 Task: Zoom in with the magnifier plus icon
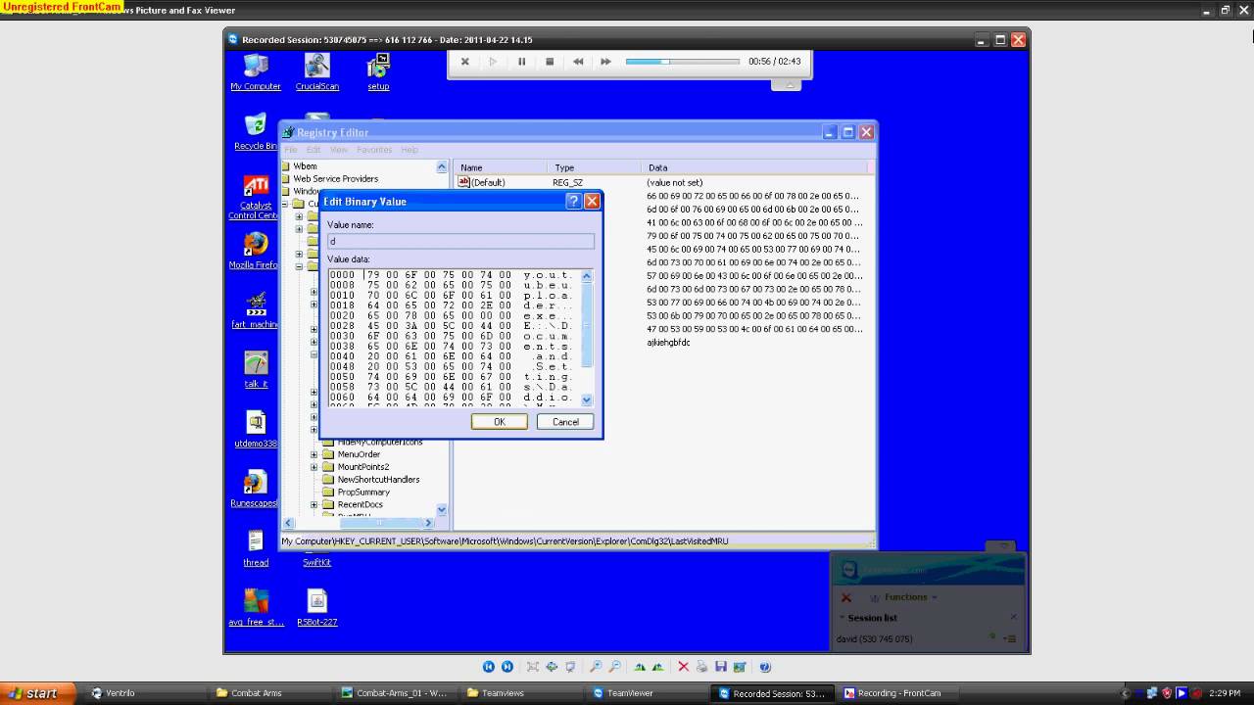(596, 667)
